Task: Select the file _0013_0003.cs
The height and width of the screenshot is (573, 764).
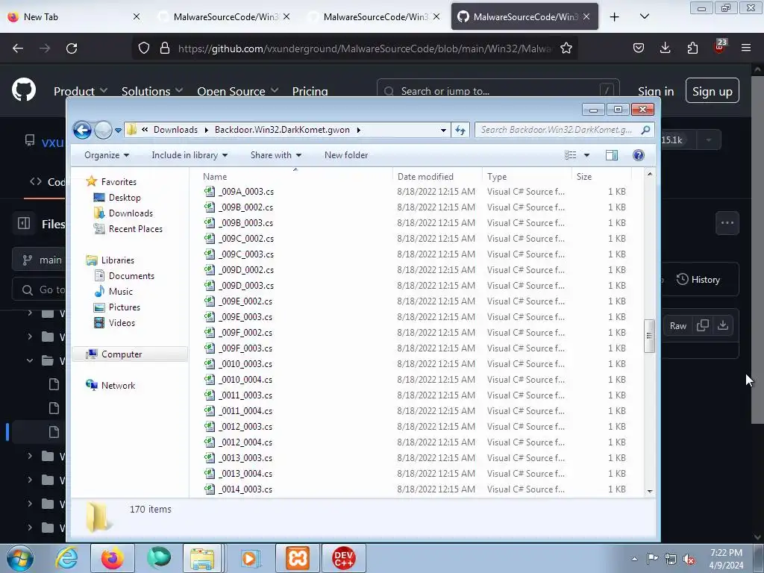Action: click(245, 457)
